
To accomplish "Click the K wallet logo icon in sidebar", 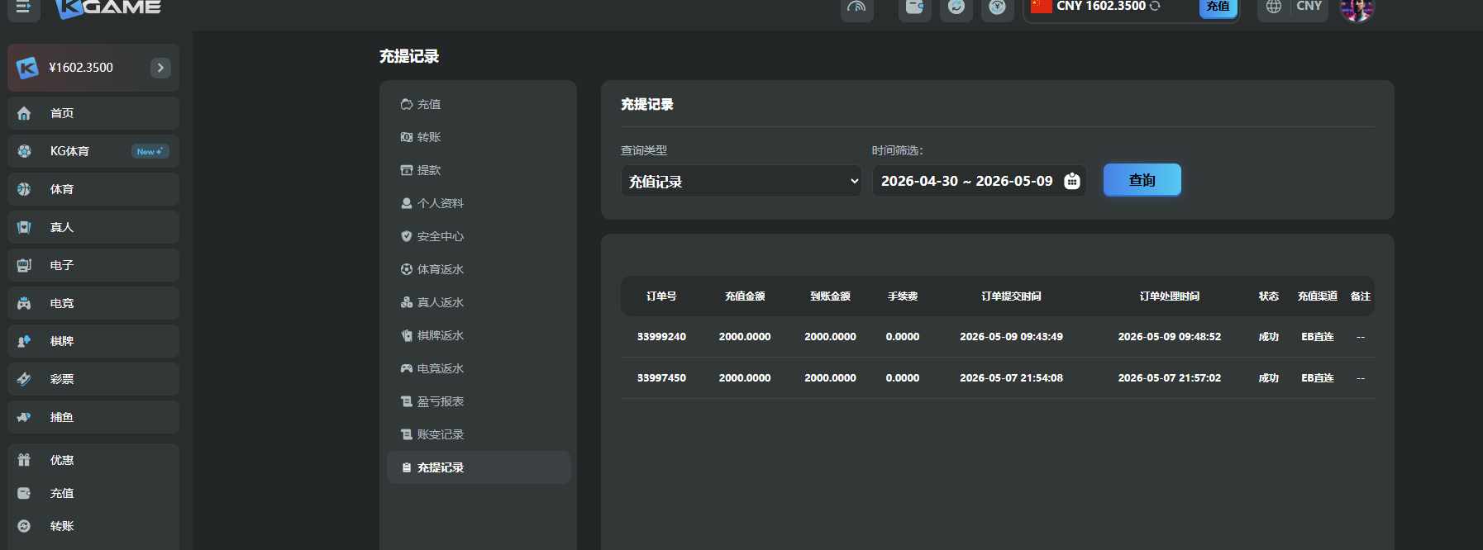I will [27, 68].
